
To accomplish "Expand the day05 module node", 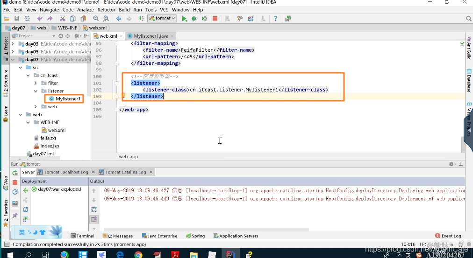I will (x=13, y=52).
